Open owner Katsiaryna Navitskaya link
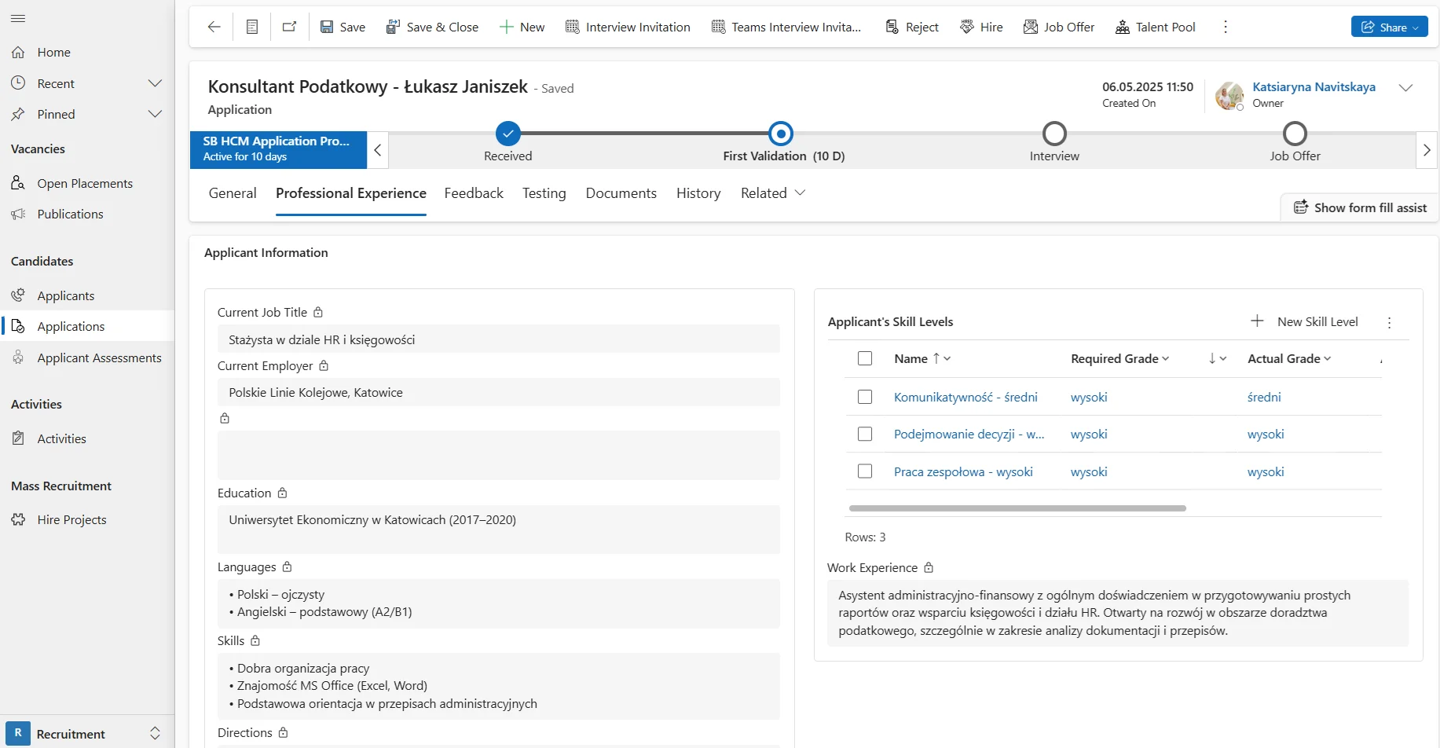The height and width of the screenshot is (748, 1440). coord(1314,87)
